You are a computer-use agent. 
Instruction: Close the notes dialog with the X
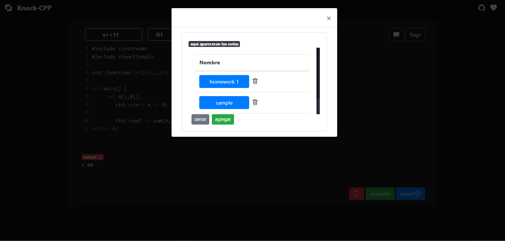[329, 18]
